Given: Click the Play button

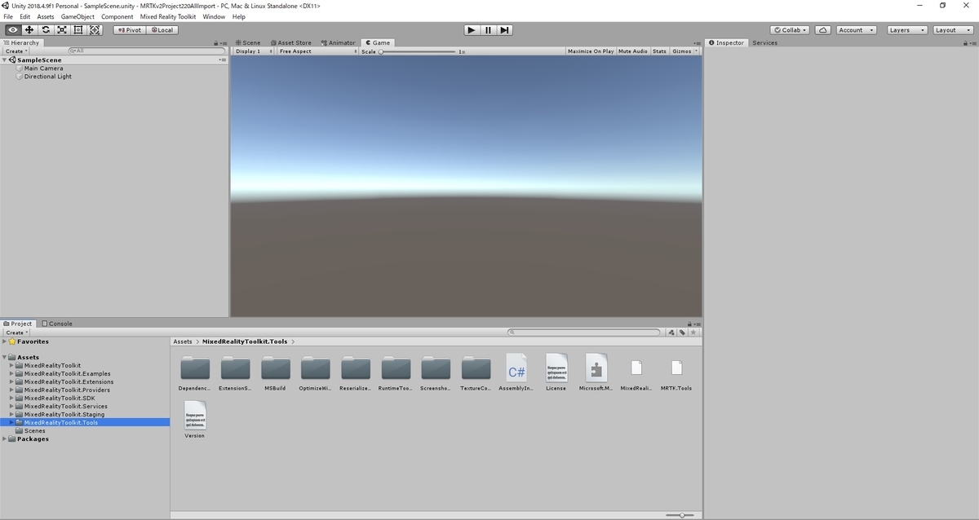Looking at the screenshot, I should coord(472,30).
